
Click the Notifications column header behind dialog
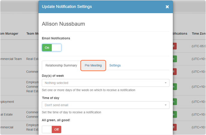[x=180, y=34]
